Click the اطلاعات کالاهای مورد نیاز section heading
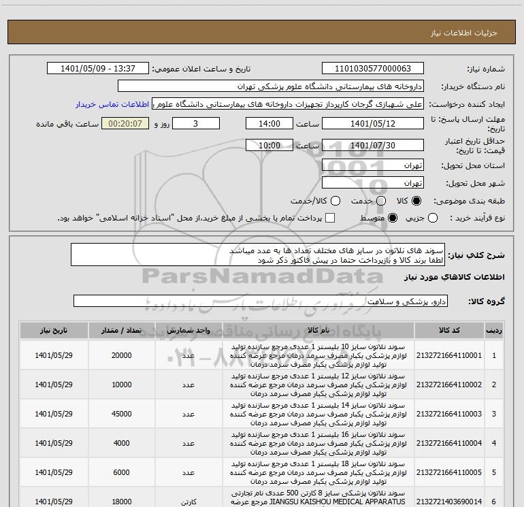 tap(454, 277)
